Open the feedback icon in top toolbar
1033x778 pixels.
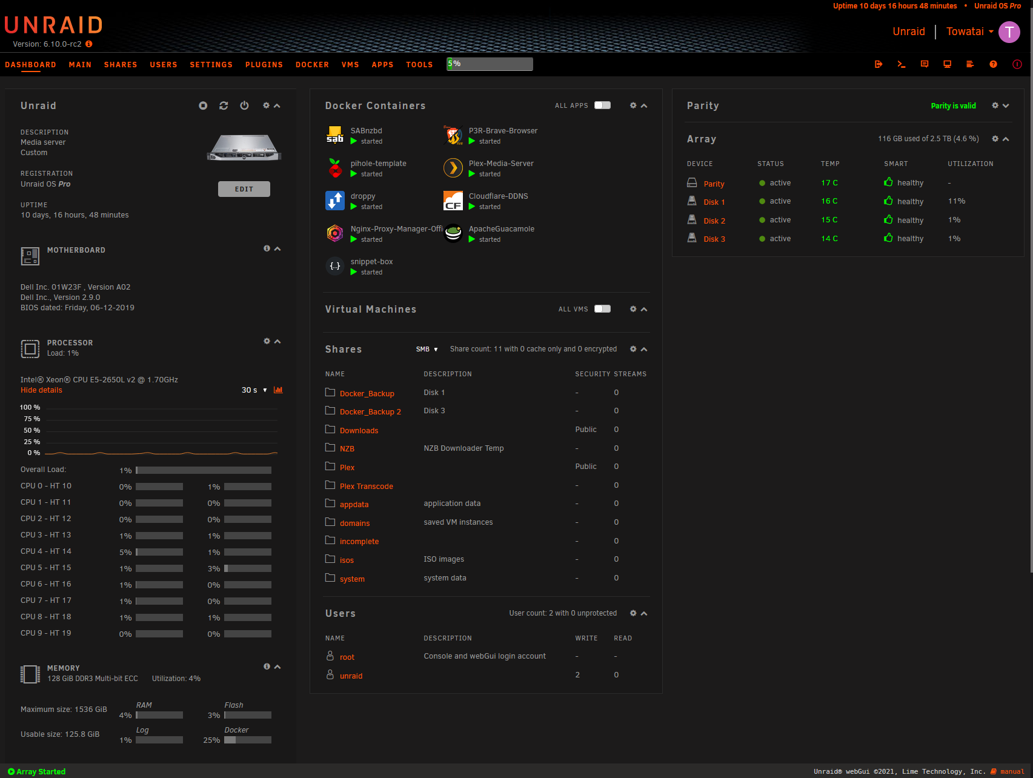pyautogui.click(x=925, y=64)
